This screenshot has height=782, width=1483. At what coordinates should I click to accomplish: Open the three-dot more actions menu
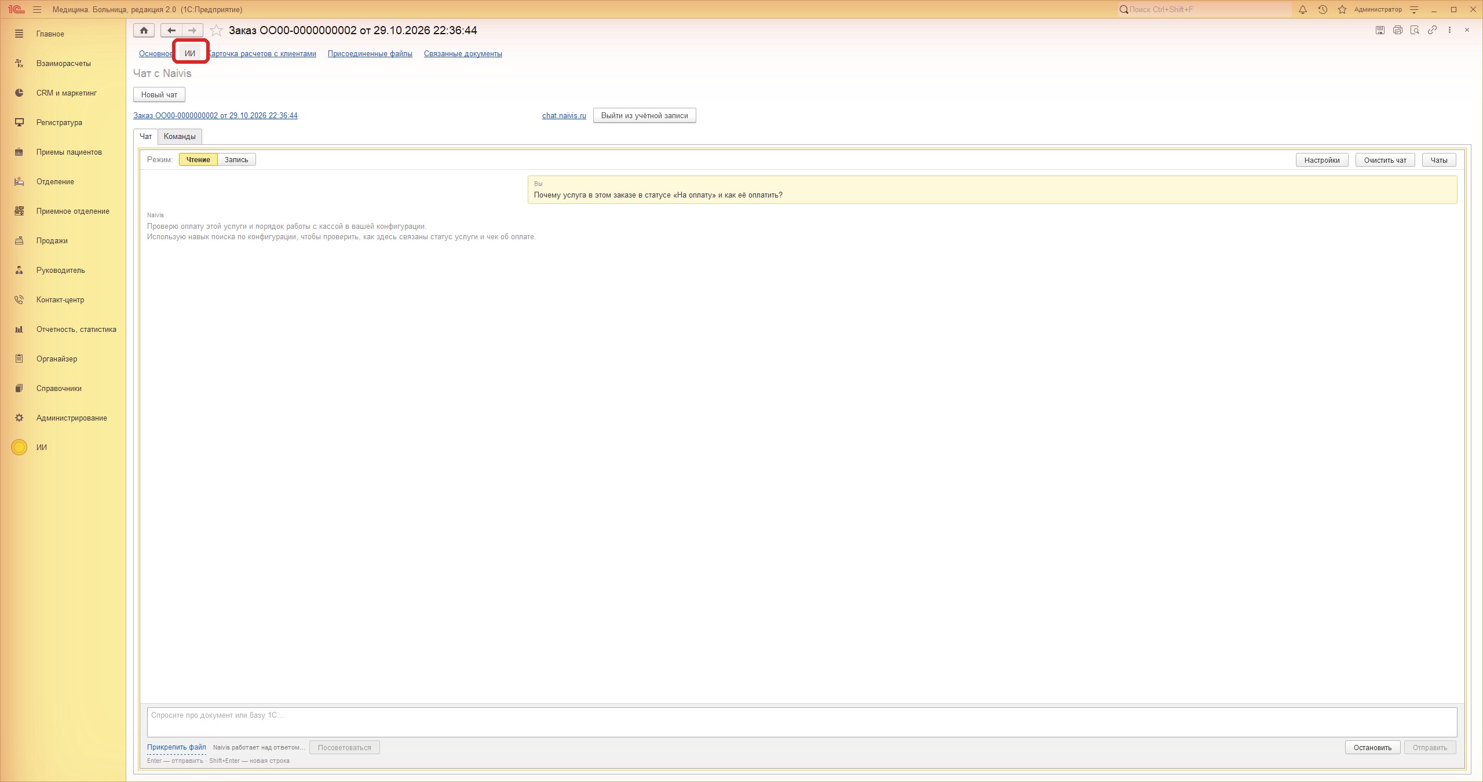(x=1449, y=30)
